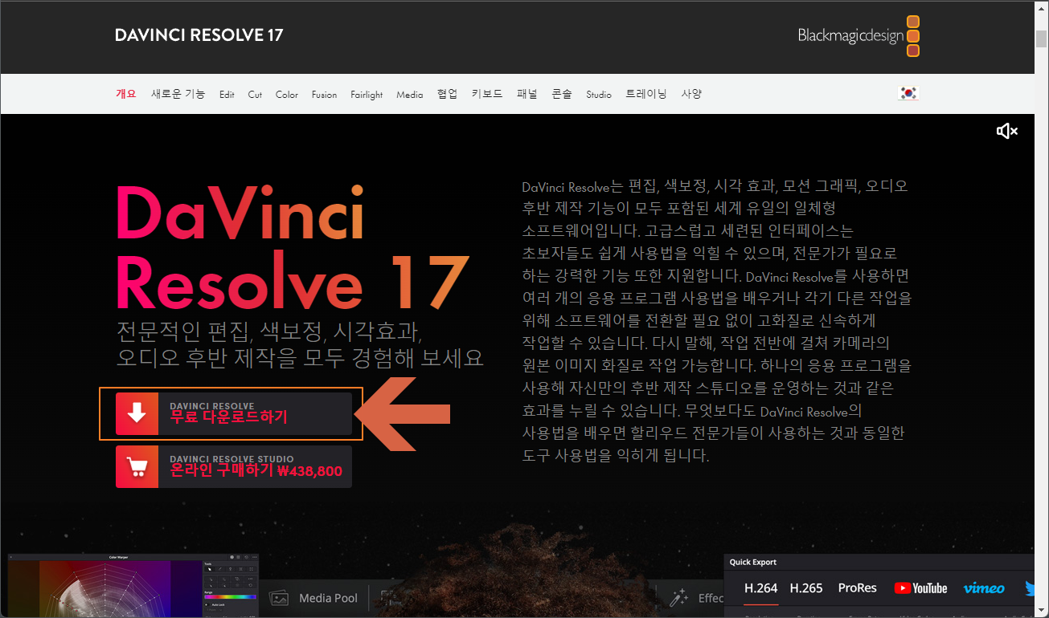Click the scrollbar down arrow

coord(1041,609)
